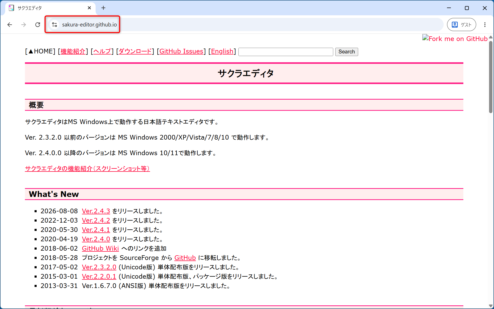Open the GitHub Wiki link
The width and height of the screenshot is (494, 309).
click(100, 249)
